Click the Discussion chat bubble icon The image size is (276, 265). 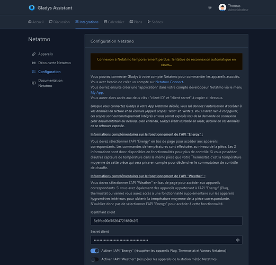pos(51,22)
